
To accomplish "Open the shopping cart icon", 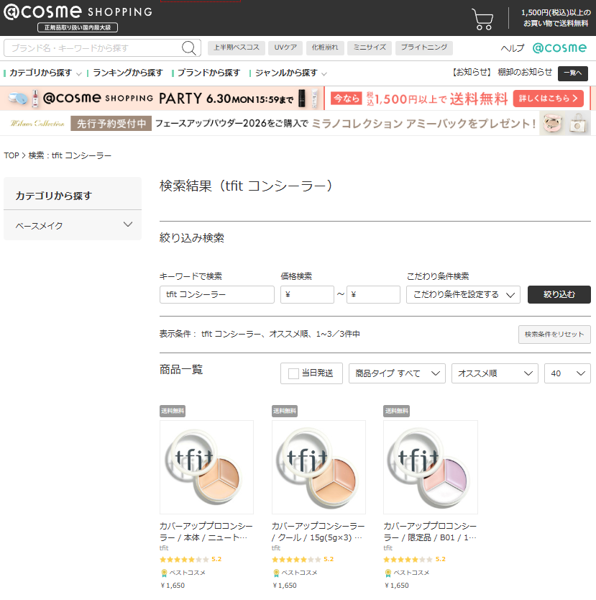I will pyautogui.click(x=482, y=19).
